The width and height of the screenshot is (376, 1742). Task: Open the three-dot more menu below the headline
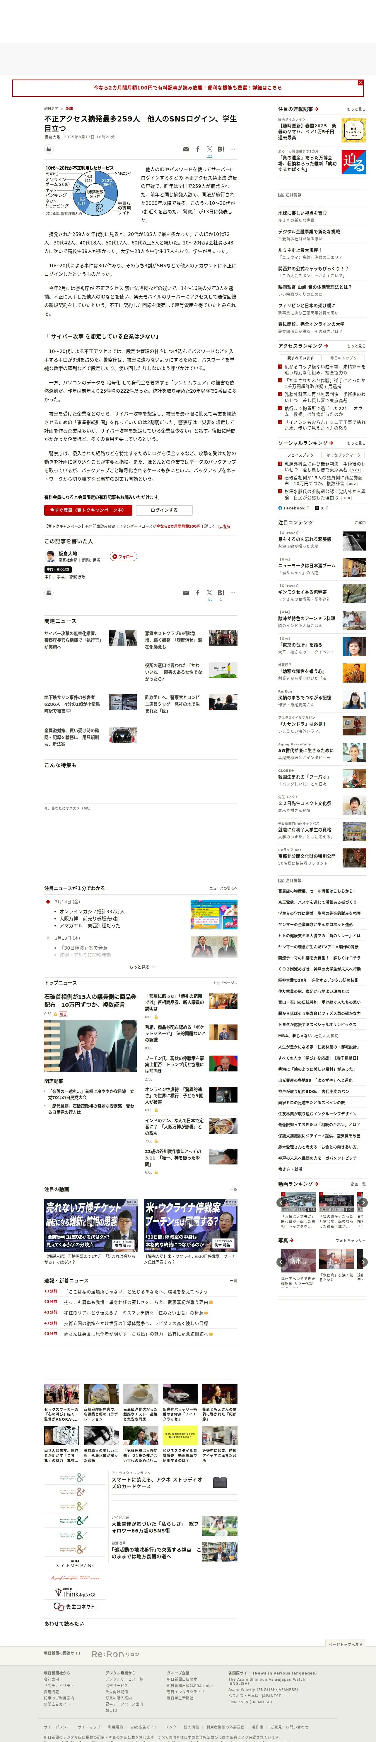[x=233, y=149]
